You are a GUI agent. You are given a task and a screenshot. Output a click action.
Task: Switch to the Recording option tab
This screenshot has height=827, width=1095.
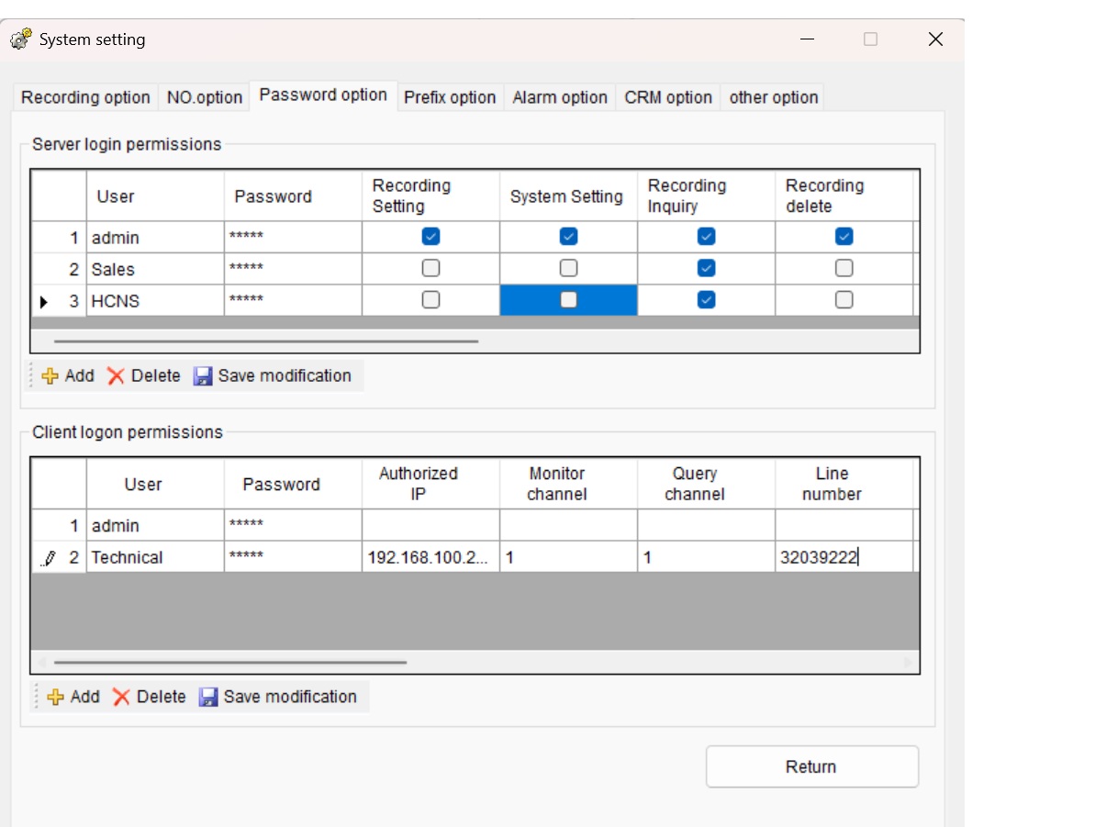(x=85, y=97)
